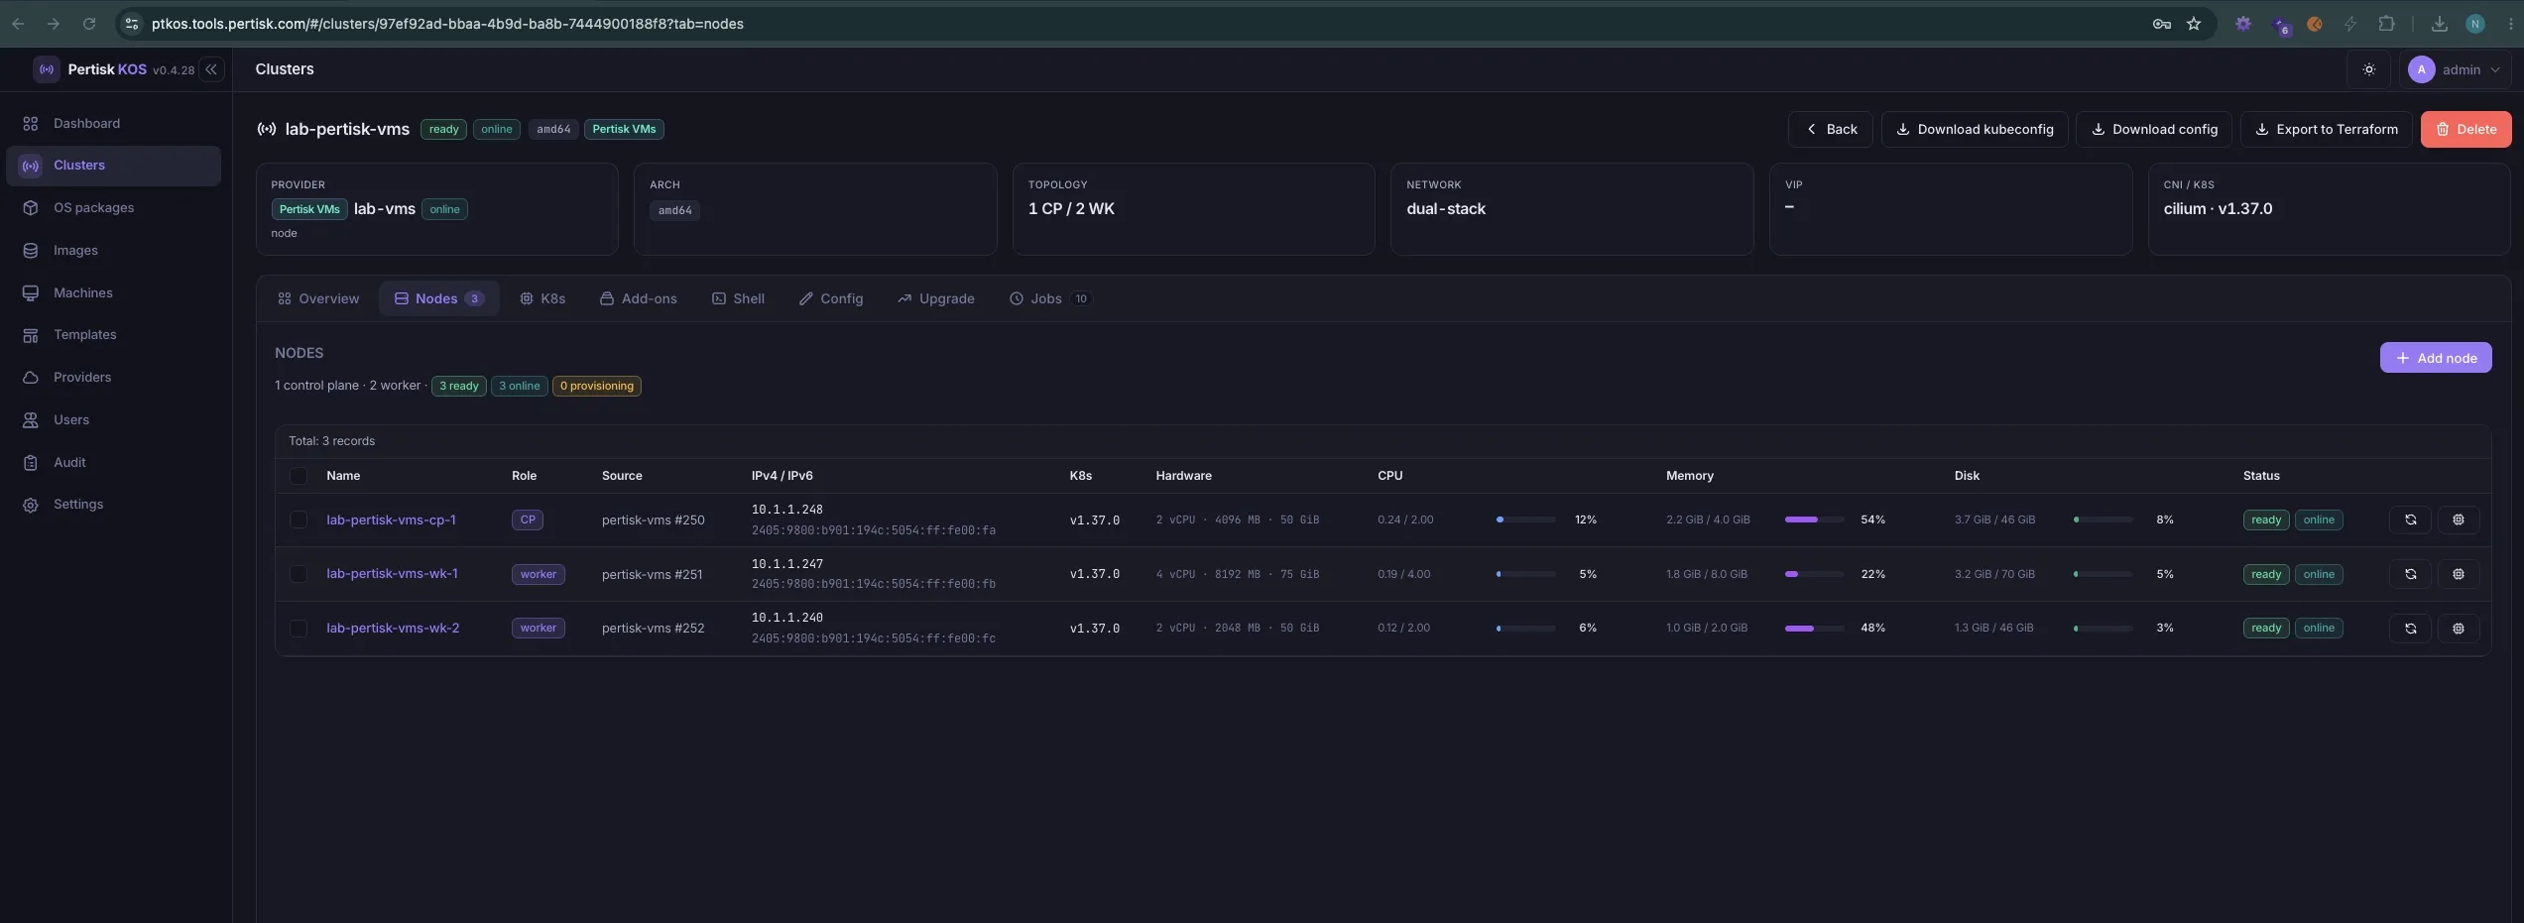Open settings gear for lab-pertisk-vms-wk-2 row
Image resolution: width=2524 pixels, height=923 pixels.
[x=2458, y=629]
